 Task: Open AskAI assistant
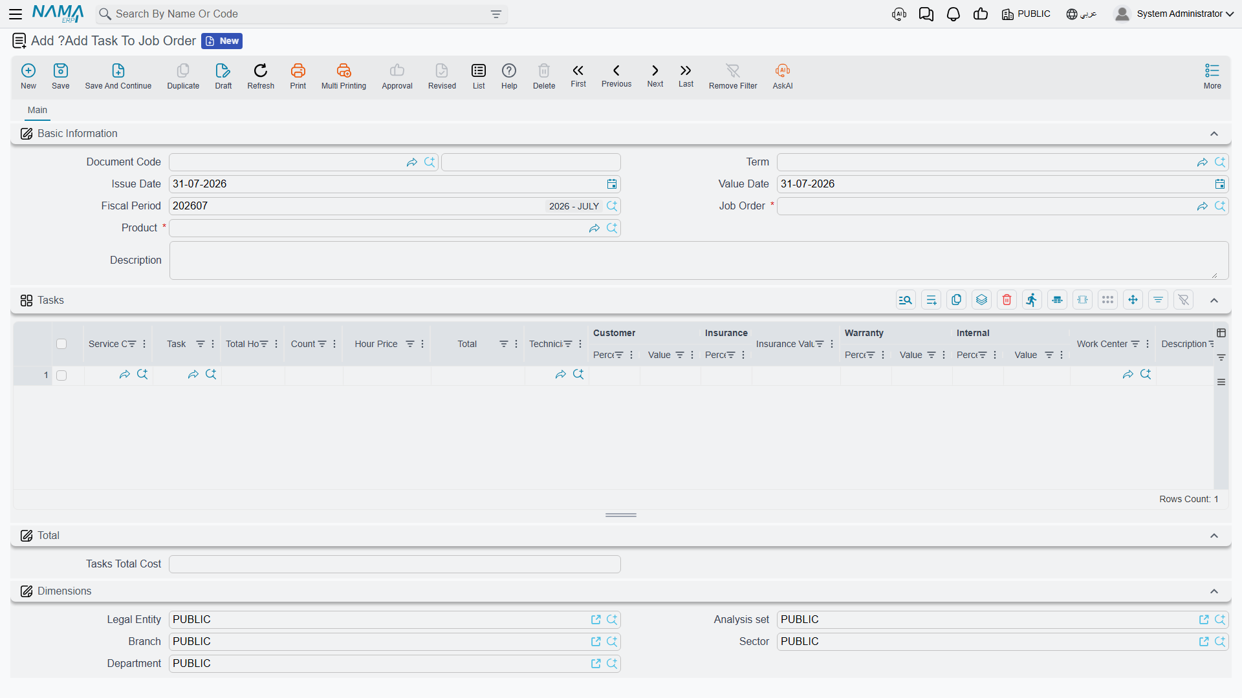[x=783, y=76]
